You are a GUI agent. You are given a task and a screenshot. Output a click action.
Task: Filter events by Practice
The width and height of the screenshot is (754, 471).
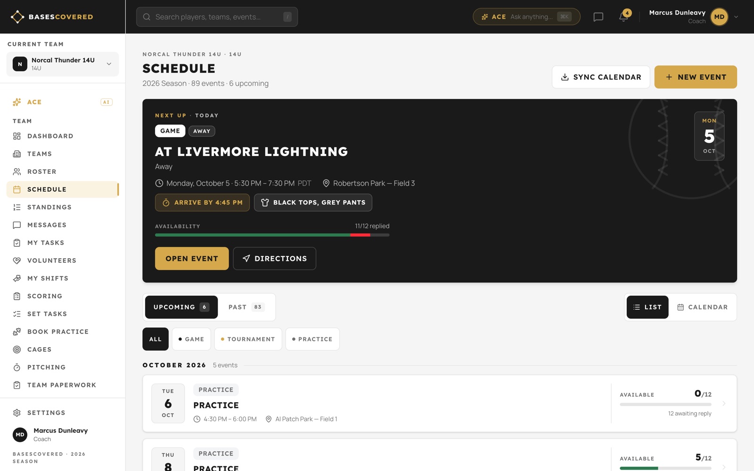312,339
